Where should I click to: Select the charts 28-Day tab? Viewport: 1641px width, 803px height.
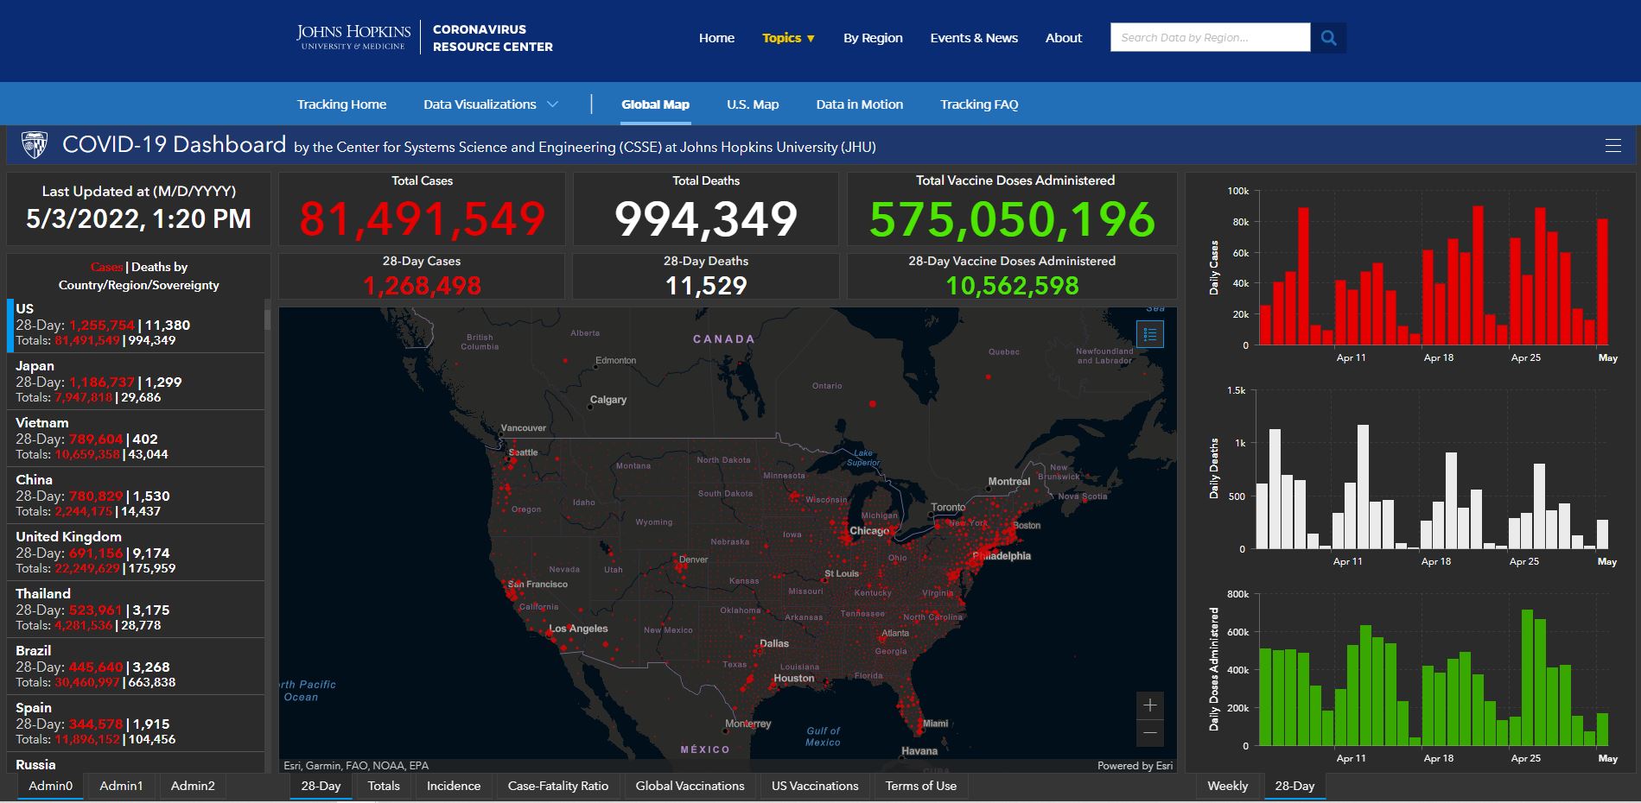1294,787
